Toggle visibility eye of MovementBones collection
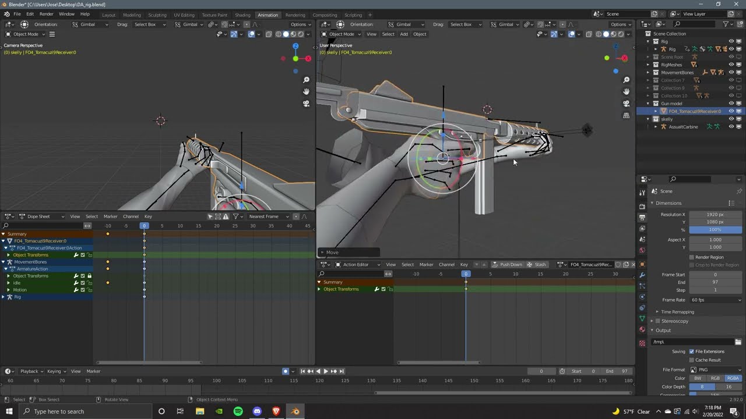746x419 pixels. 731,73
